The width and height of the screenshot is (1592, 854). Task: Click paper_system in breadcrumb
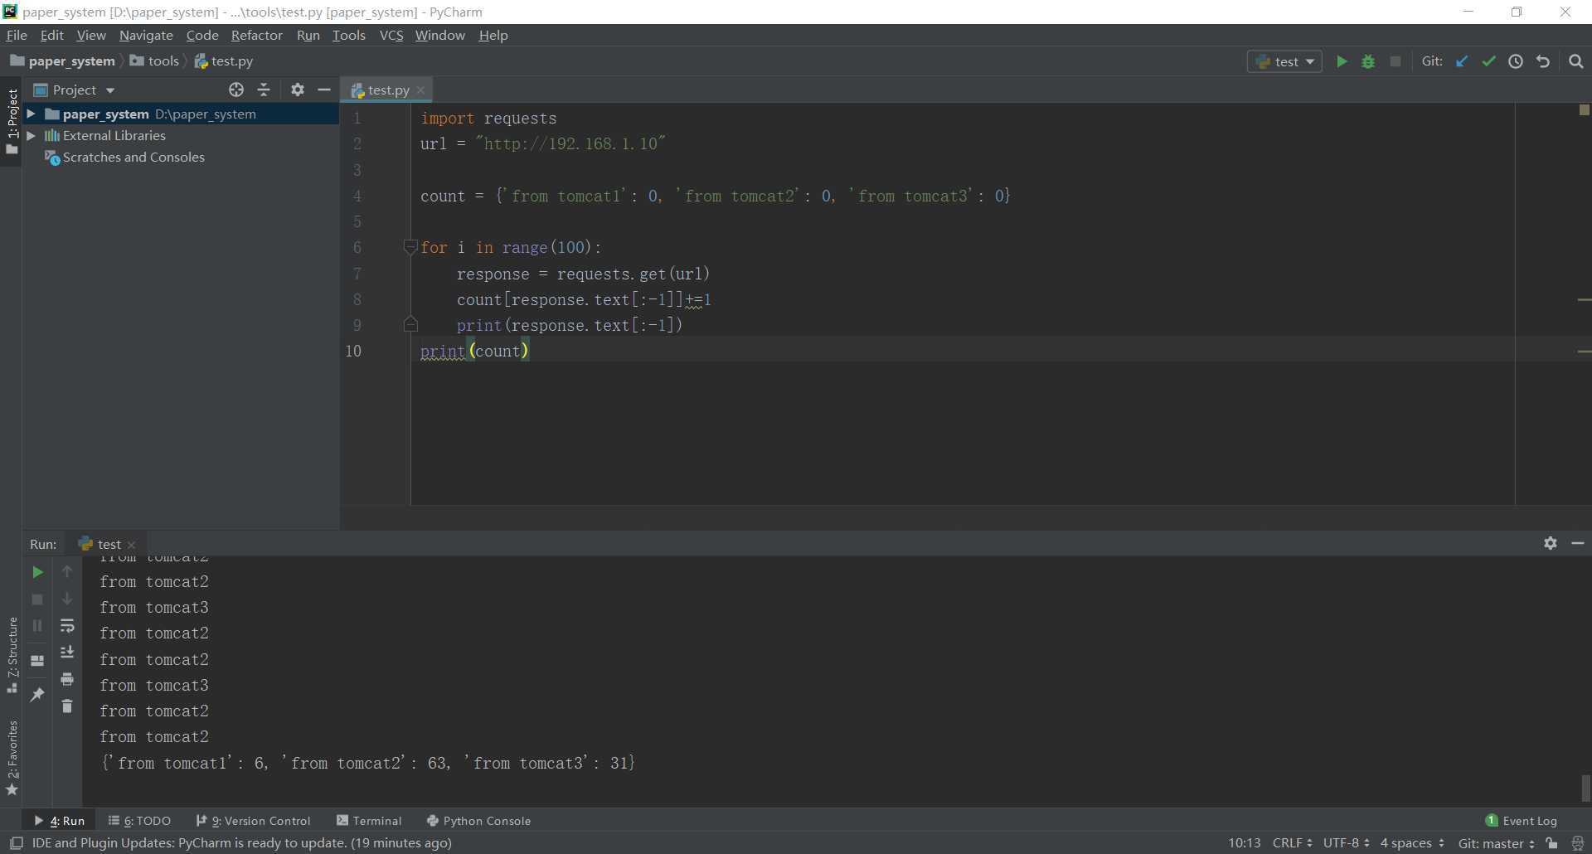click(x=62, y=61)
